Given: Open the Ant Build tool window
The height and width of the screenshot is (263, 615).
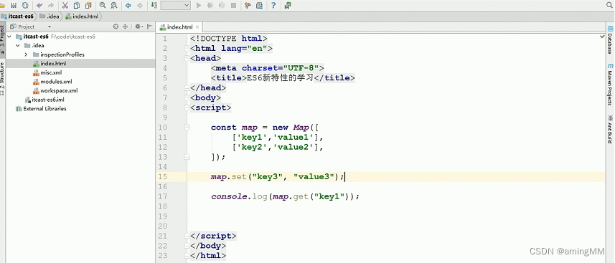Looking at the screenshot, I should [610, 129].
